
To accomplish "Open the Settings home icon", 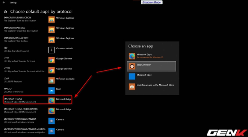I will (5, 12).
